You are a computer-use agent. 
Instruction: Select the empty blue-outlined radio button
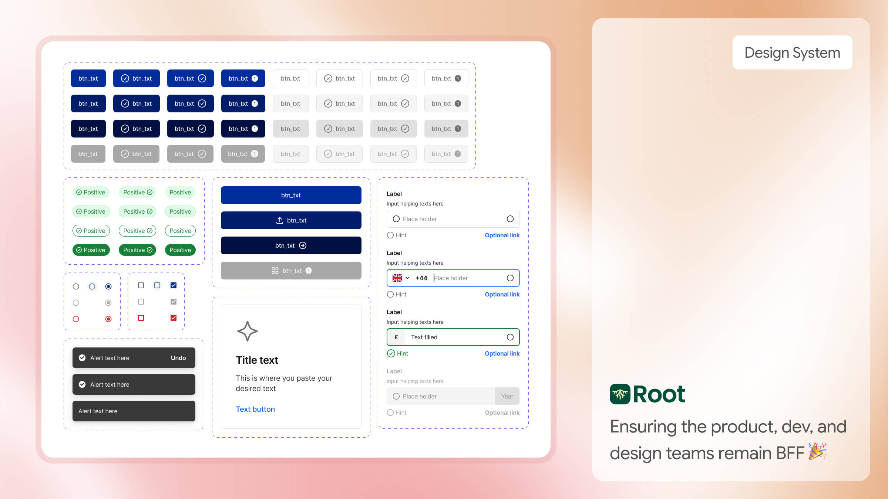[92, 286]
